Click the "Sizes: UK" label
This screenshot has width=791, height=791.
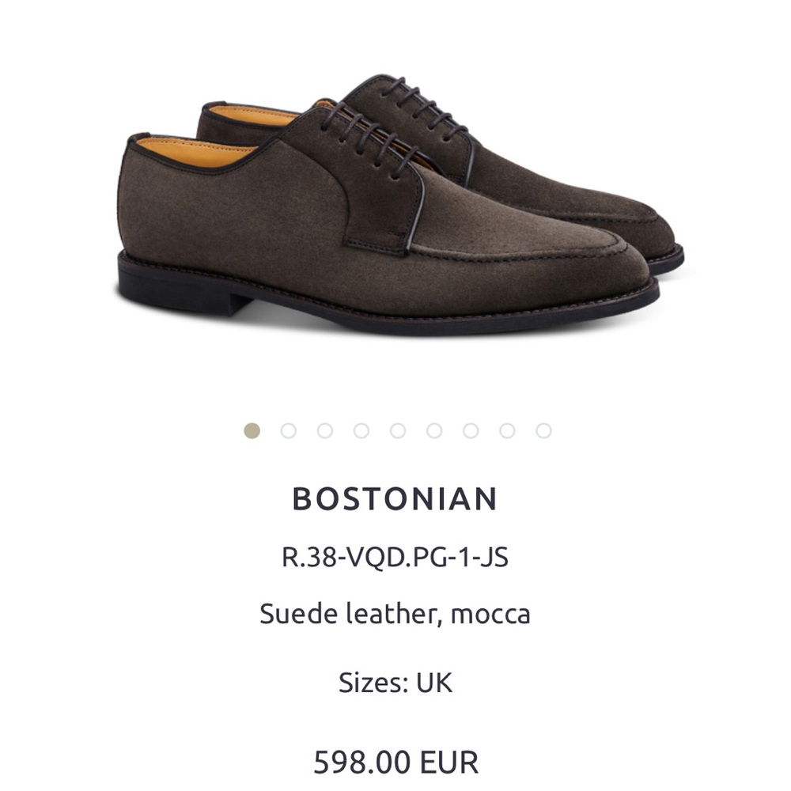click(395, 680)
